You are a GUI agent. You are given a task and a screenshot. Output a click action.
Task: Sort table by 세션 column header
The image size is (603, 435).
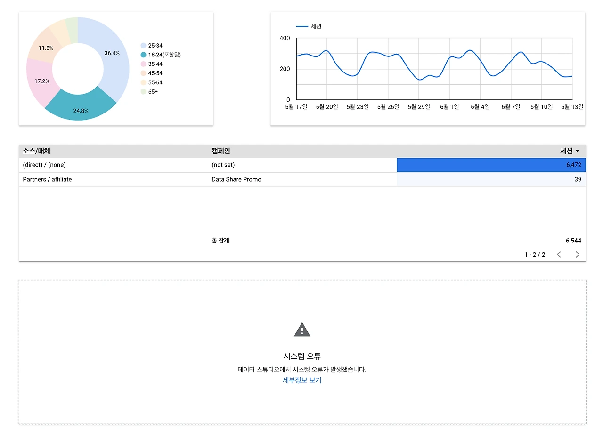[570, 151]
